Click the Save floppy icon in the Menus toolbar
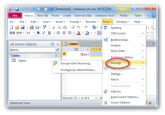 pyautogui.click(x=23, y=27)
